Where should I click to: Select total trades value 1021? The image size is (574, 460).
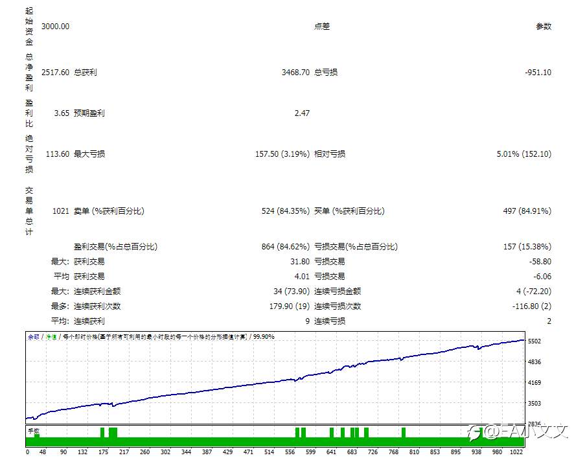point(61,211)
